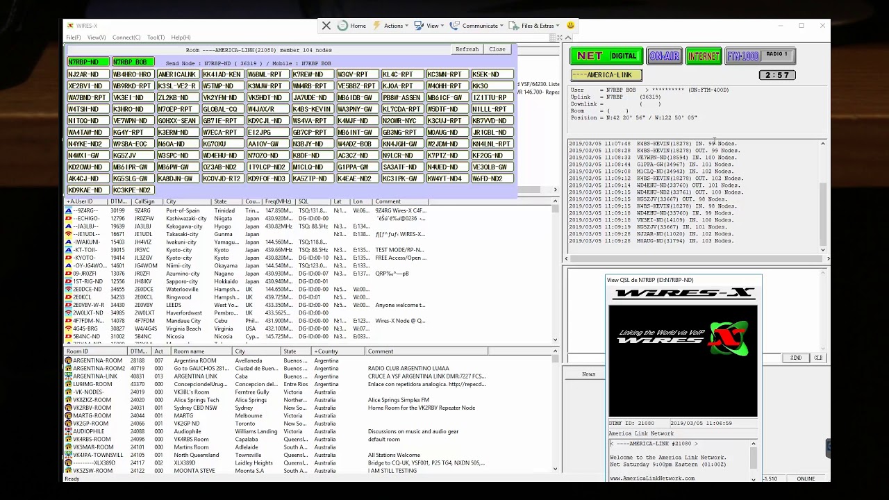Click the room icon for AUDIOPHILE
The height and width of the screenshot is (500, 889).
[69, 431]
